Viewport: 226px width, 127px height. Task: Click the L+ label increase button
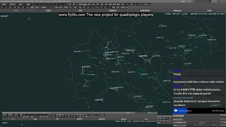pyautogui.click(x=2, y=7)
